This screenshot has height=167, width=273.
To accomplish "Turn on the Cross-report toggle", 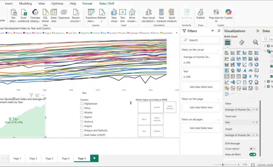I will tap(253, 149).
